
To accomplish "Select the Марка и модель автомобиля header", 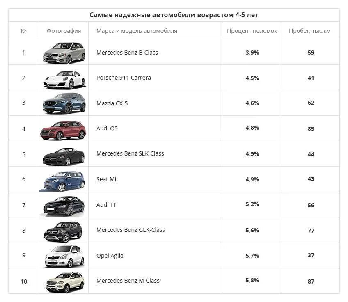I will coord(137,31).
